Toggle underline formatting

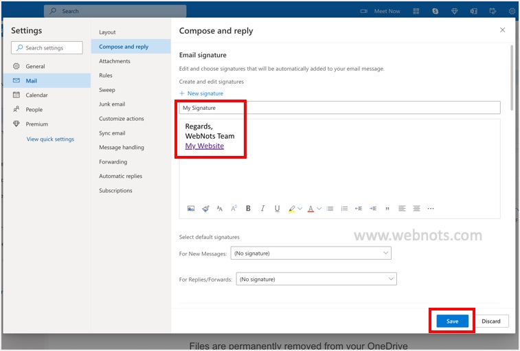click(x=278, y=208)
